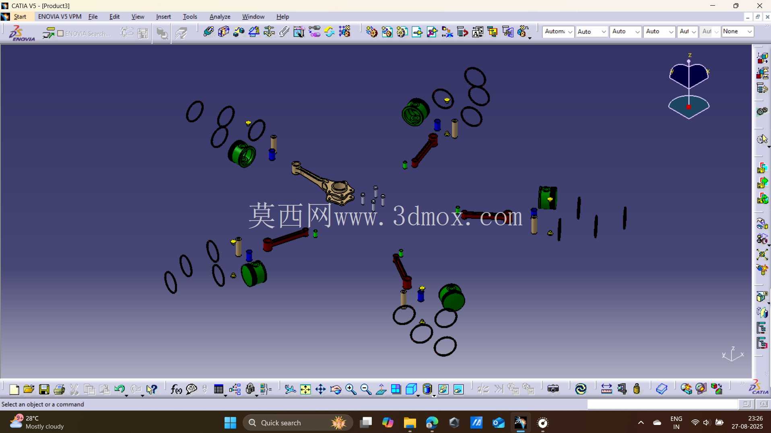Capture the view with camera icon
The width and height of the screenshot is (771, 433).
(x=553, y=389)
